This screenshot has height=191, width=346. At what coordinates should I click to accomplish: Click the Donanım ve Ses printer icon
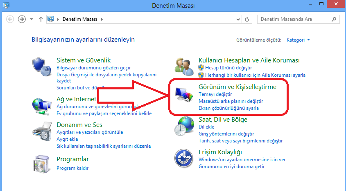tap(42, 131)
